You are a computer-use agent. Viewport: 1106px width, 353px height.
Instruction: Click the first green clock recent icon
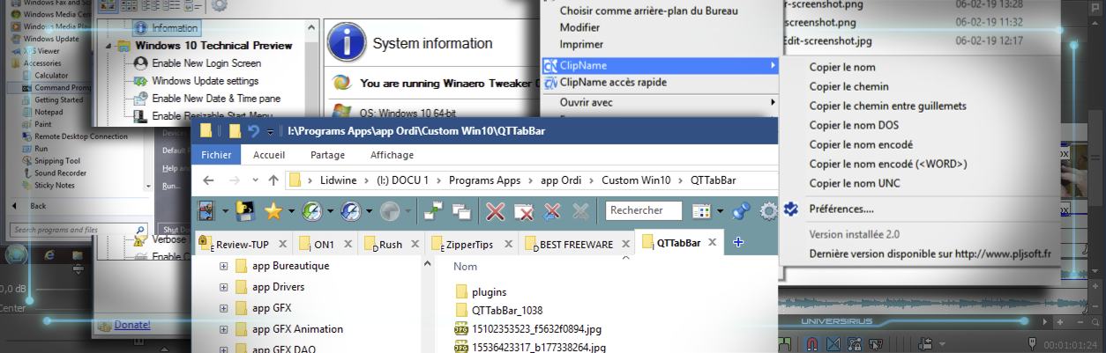coord(312,210)
